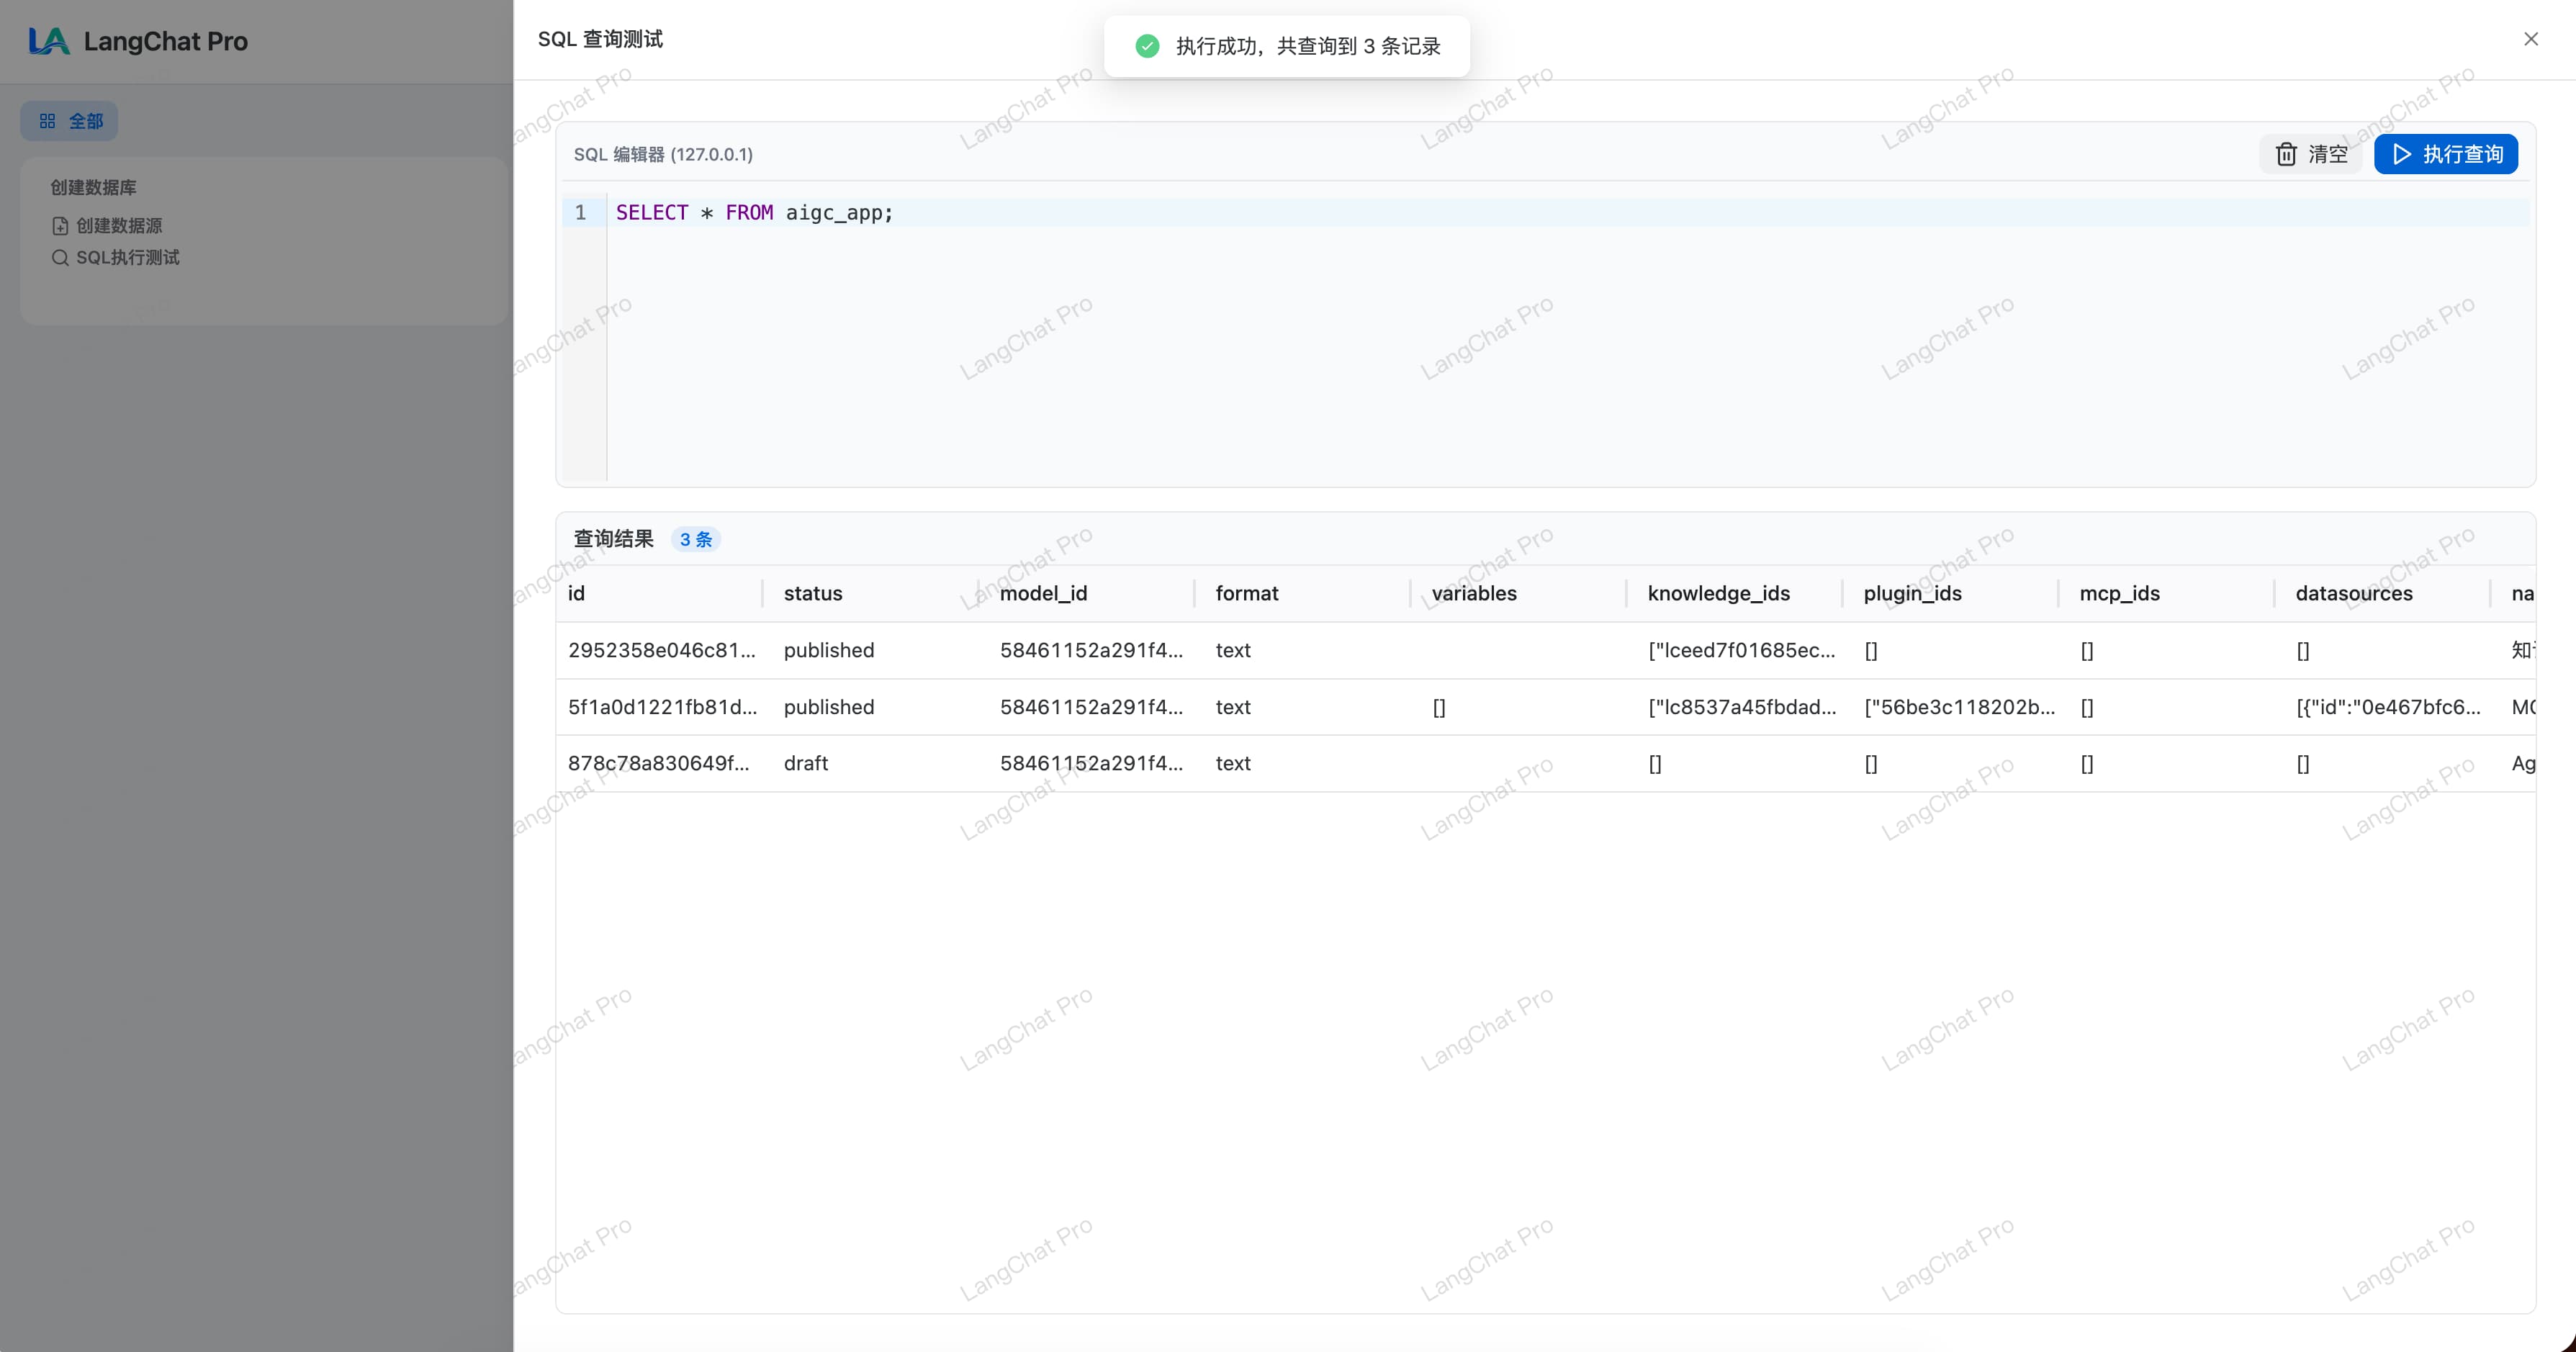2576x1352 pixels.
Task: Click the knowledge_ids column header
Action: 1718,593
